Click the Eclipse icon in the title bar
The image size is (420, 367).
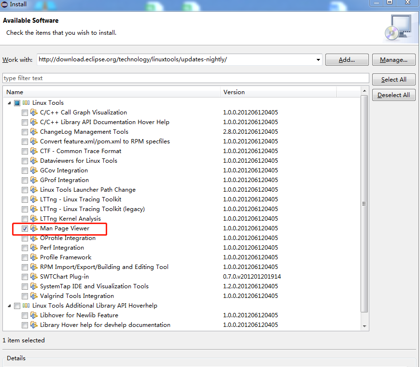4,4
